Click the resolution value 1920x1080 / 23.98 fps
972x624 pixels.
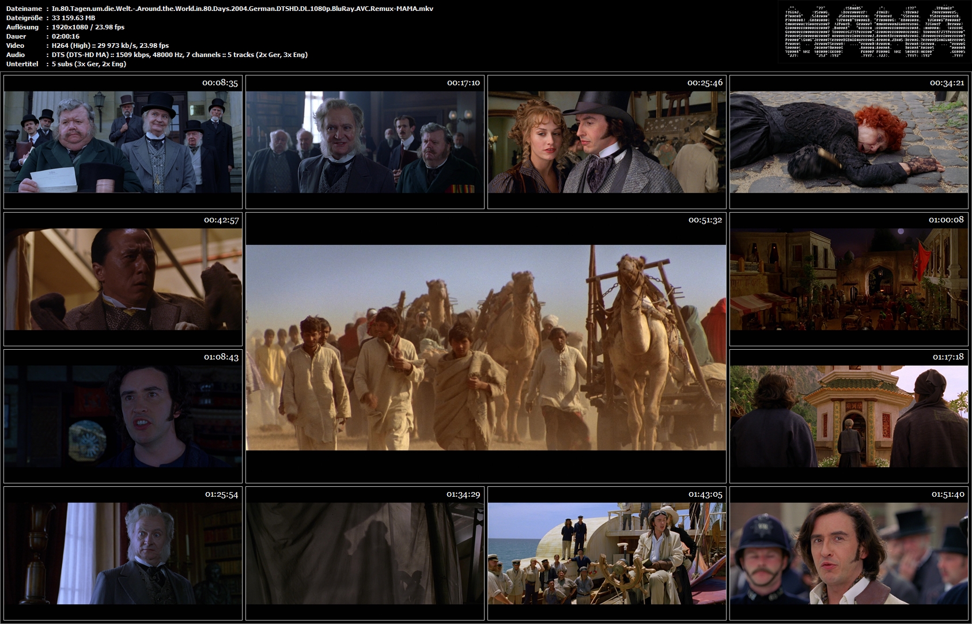[x=88, y=27]
